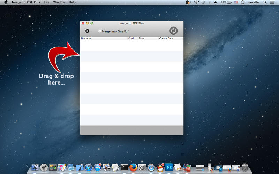
Task: Open the volume speaker menu bar icon
Action: (x=216, y=2)
